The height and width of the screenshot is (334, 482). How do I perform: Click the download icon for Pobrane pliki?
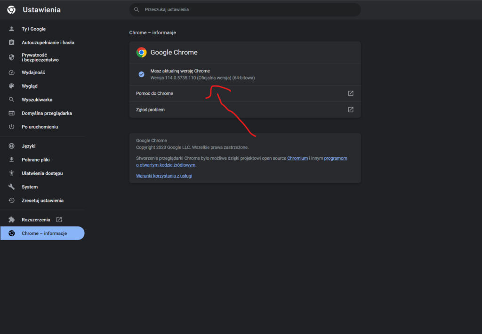click(11, 160)
